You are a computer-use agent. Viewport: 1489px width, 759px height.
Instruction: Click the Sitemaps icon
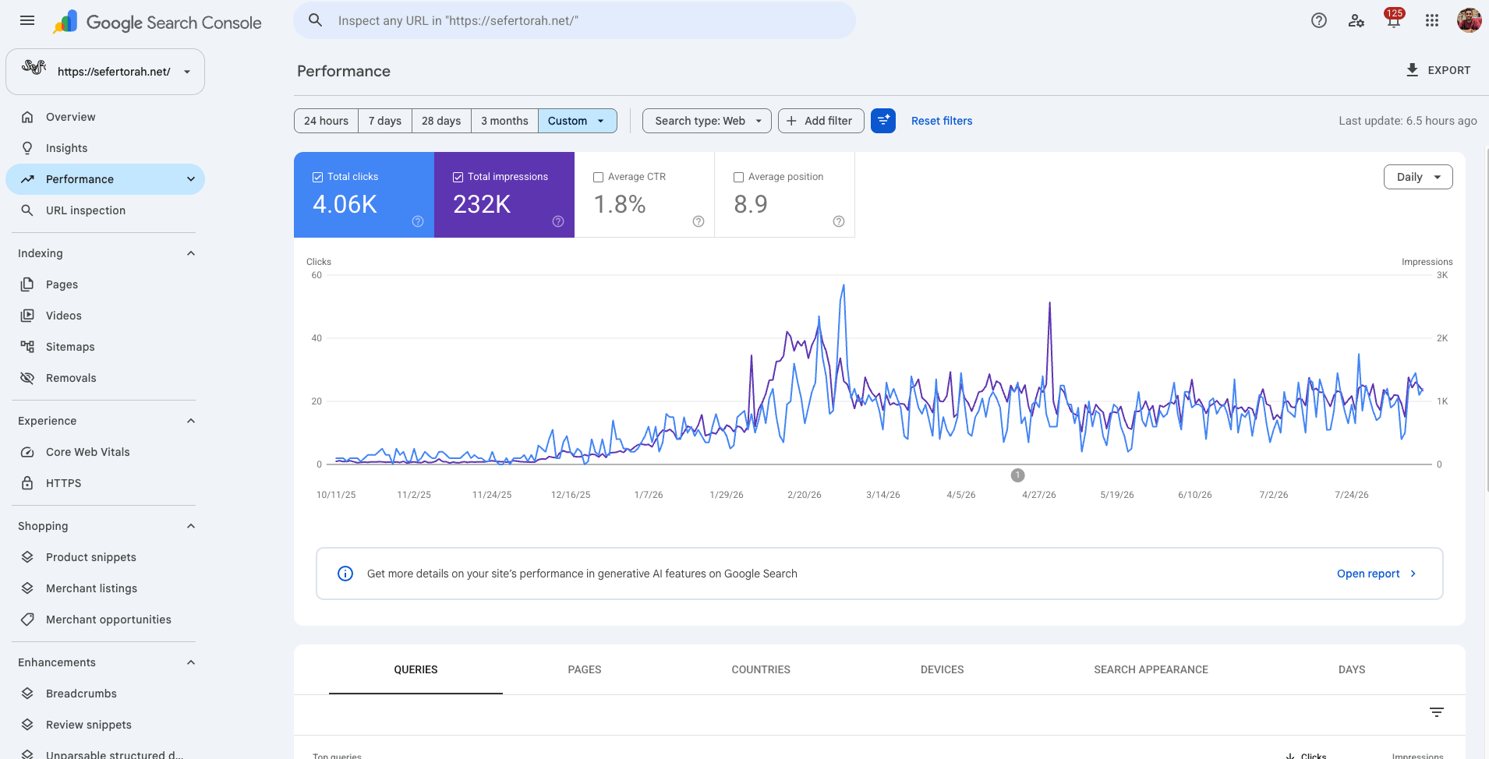[x=27, y=347]
